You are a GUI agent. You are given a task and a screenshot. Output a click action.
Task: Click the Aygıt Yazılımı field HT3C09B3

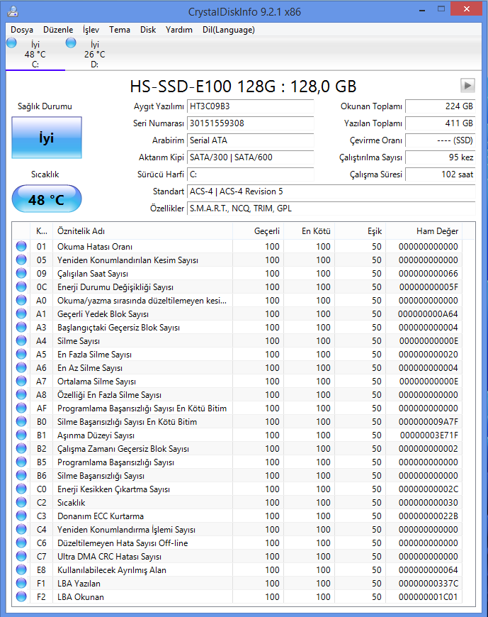(x=250, y=106)
